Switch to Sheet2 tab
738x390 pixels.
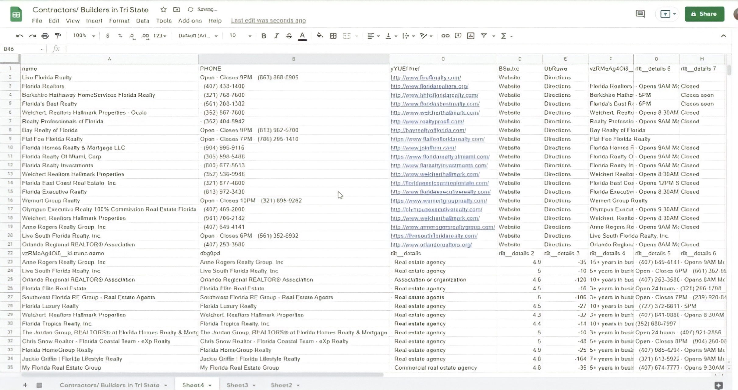[285, 385]
